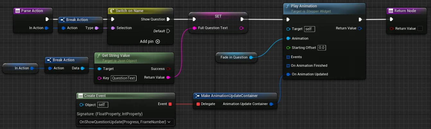The width and height of the screenshot is (431, 129).
Task: Click In Action output pin on Parse Action
Action: [46, 28]
